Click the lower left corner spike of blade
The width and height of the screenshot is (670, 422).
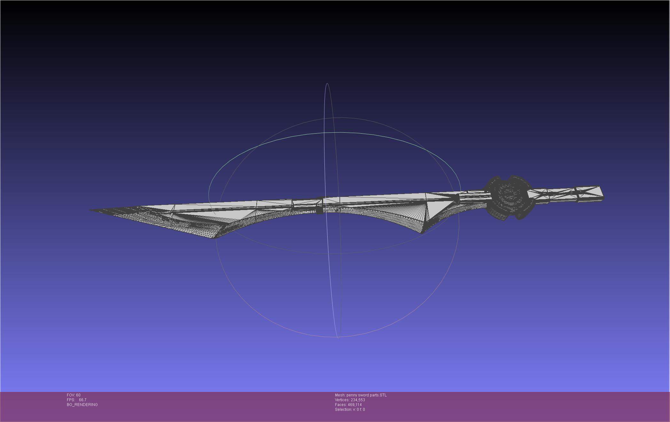pos(215,237)
